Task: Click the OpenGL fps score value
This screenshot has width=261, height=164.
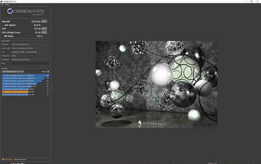Action: click(36, 22)
